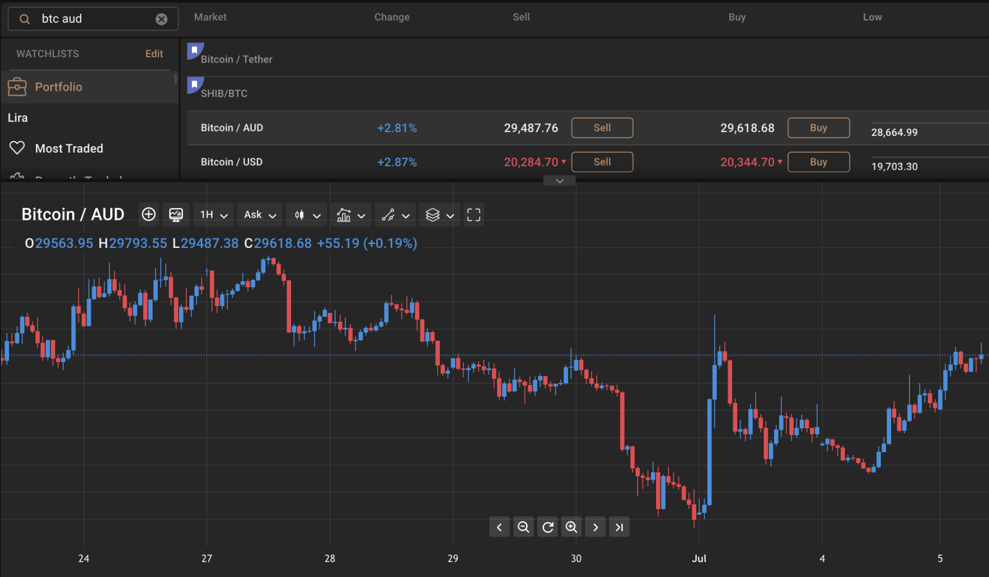Select Most Traded watchlist
The image size is (989, 577).
click(69, 149)
